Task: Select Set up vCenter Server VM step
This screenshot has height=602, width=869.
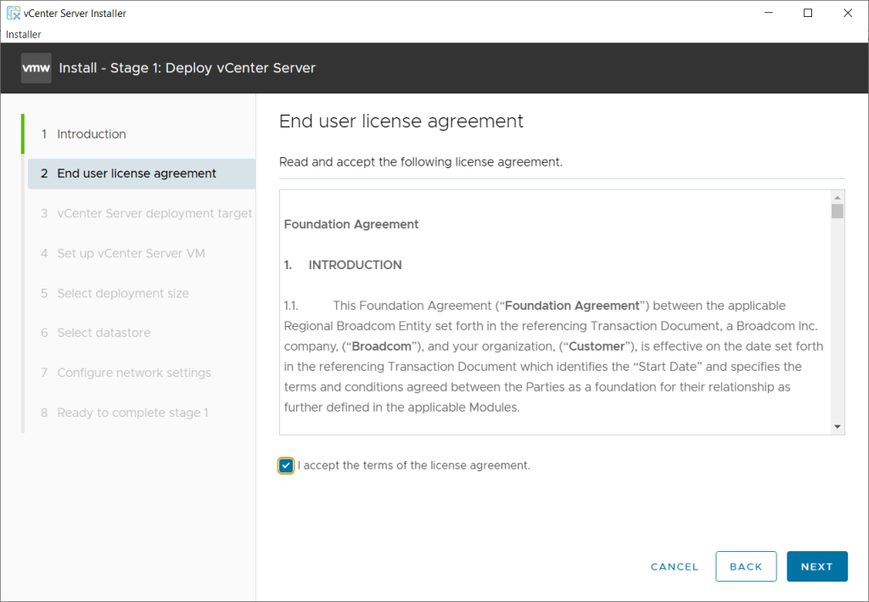Action: (131, 253)
